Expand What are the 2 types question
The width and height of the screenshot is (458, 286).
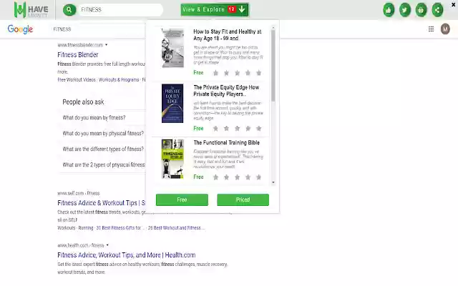[104, 165]
